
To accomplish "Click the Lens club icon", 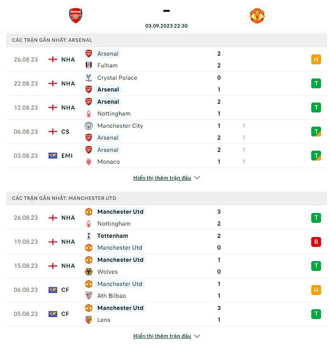I will (89, 320).
